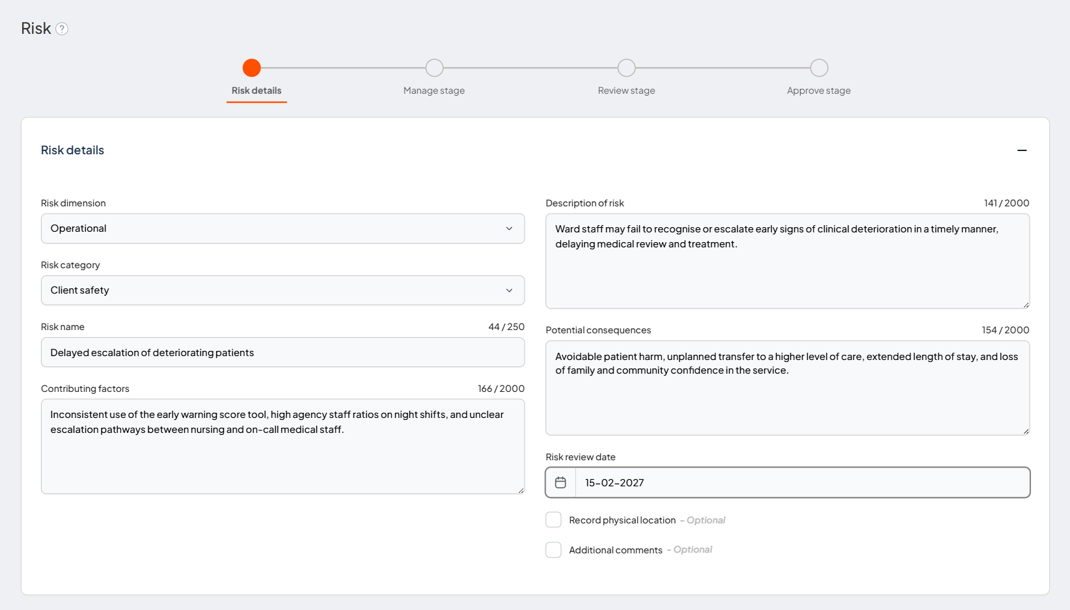Enable the Record physical location checkbox
This screenshot has width=1070, height=610.
[x=554, y=520]
